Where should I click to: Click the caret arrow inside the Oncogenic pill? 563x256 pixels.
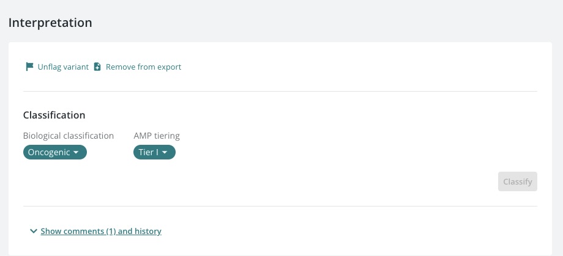[76, 152]
